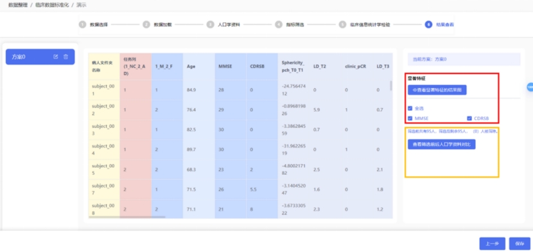This screenshot has width=533, height=252.
Task: Click the 任务列 (1_NC_2_AD) column header
Action: (135, 66)
